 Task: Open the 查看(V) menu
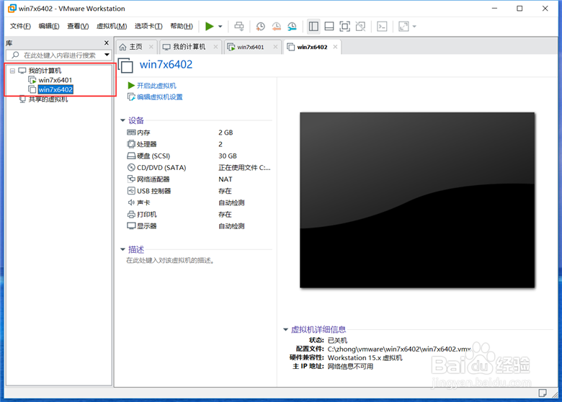click(x=78, y=26)
